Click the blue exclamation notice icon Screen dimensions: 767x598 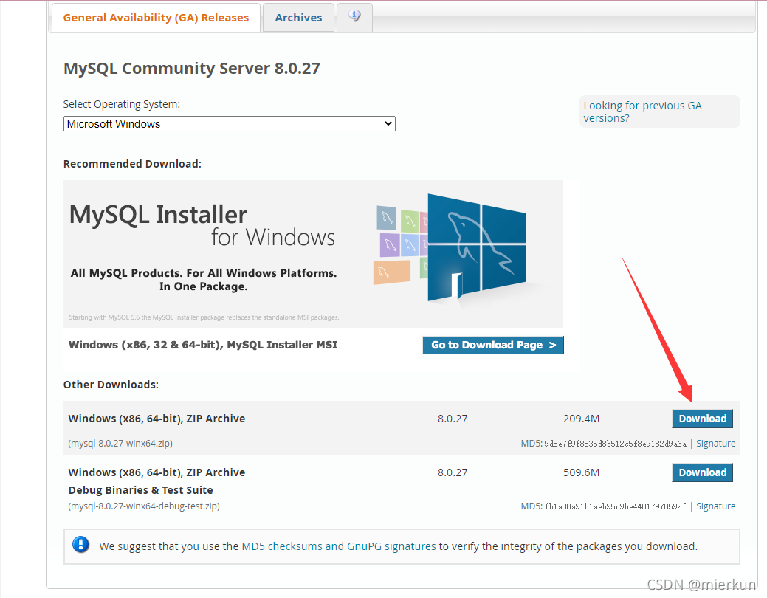(80, 545)
